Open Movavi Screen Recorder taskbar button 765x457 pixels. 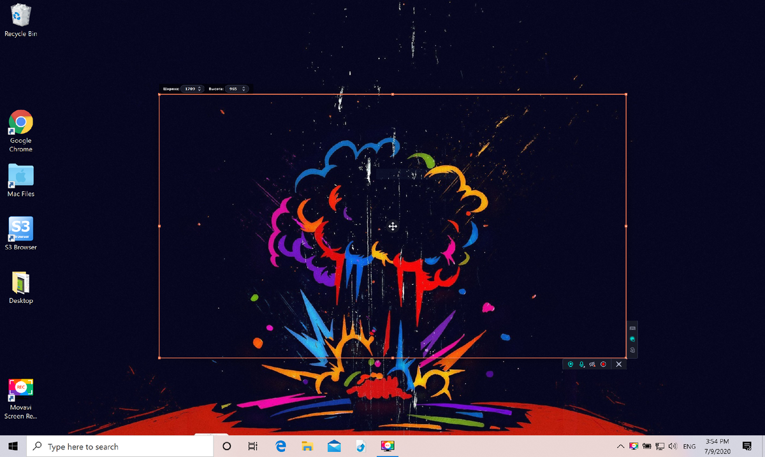[x=387, y=446]
